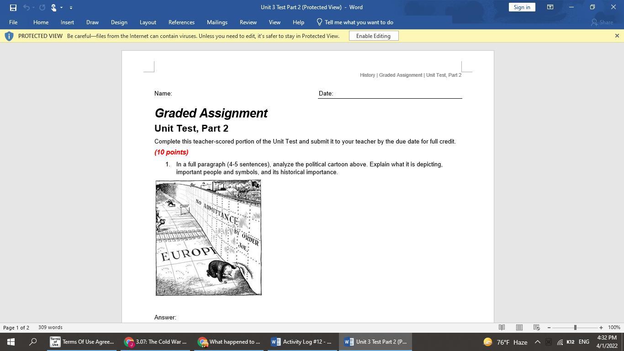Expand the Undo history dropdown arrow

point(33,7)
